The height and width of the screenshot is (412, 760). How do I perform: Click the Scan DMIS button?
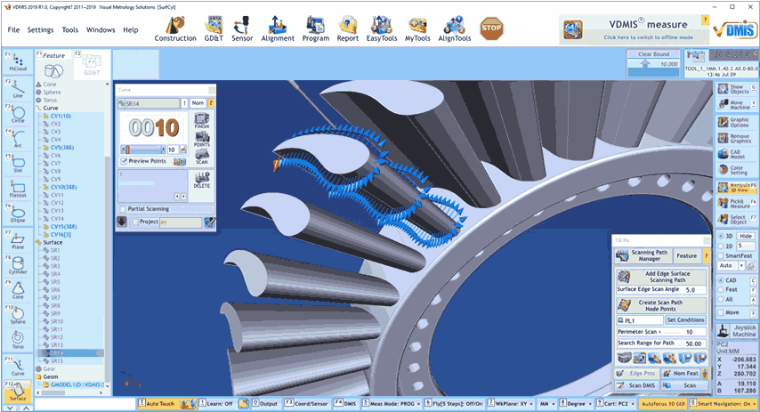tap(636, 385)
